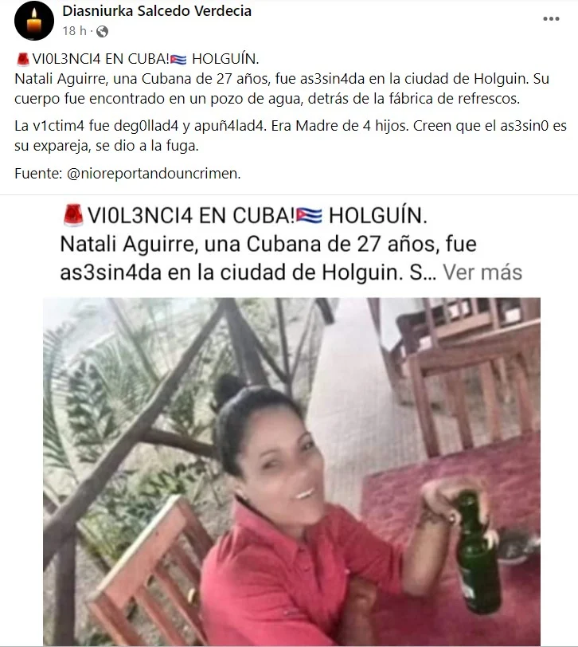Click the post paragraph starting La v1ctim4
The height and width of the screenshot is (647, 578).
pos(291,135)
